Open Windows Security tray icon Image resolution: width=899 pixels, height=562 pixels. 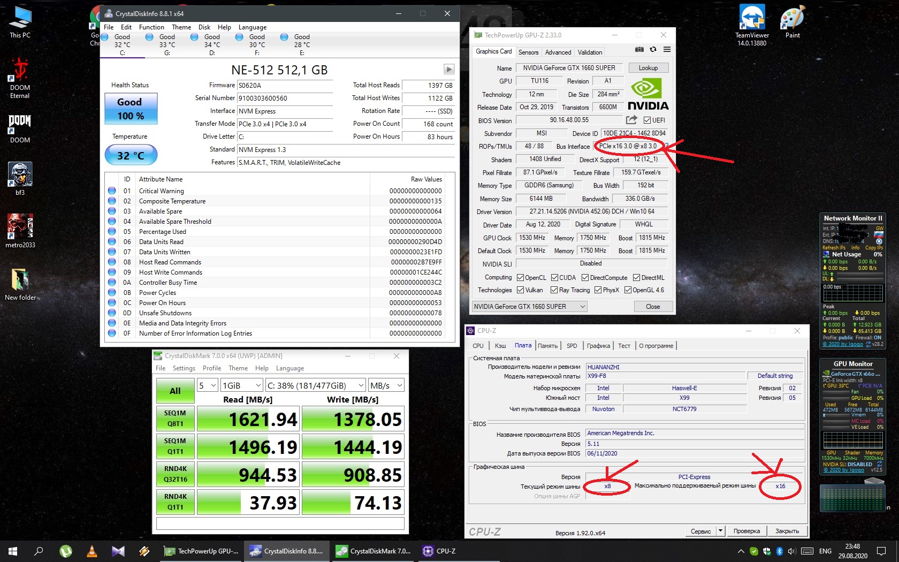click(767, 551)
